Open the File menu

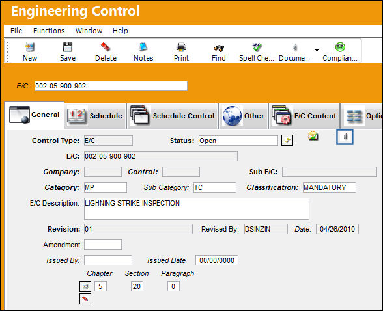coord(16,31)
